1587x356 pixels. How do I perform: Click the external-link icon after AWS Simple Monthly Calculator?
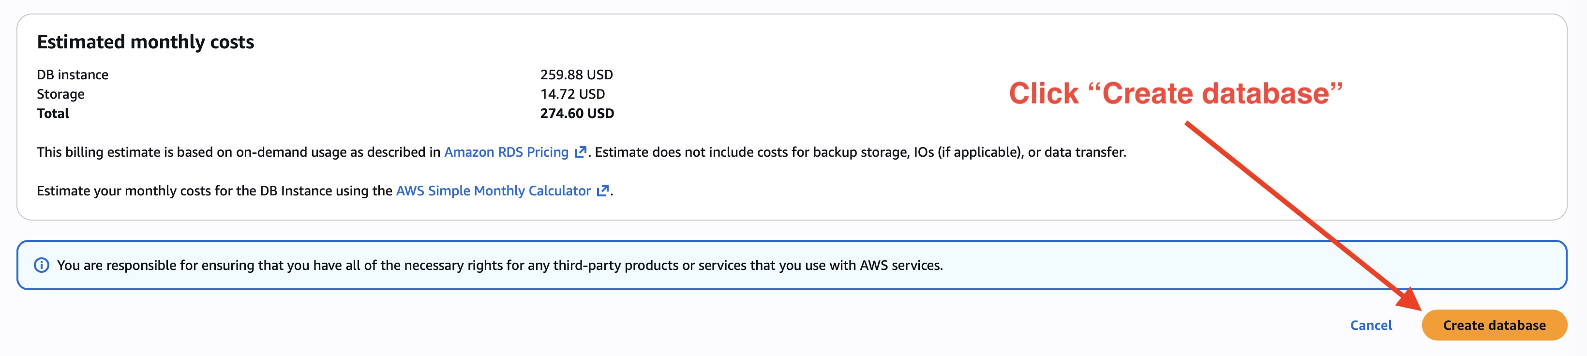click(x=602, y=190)
